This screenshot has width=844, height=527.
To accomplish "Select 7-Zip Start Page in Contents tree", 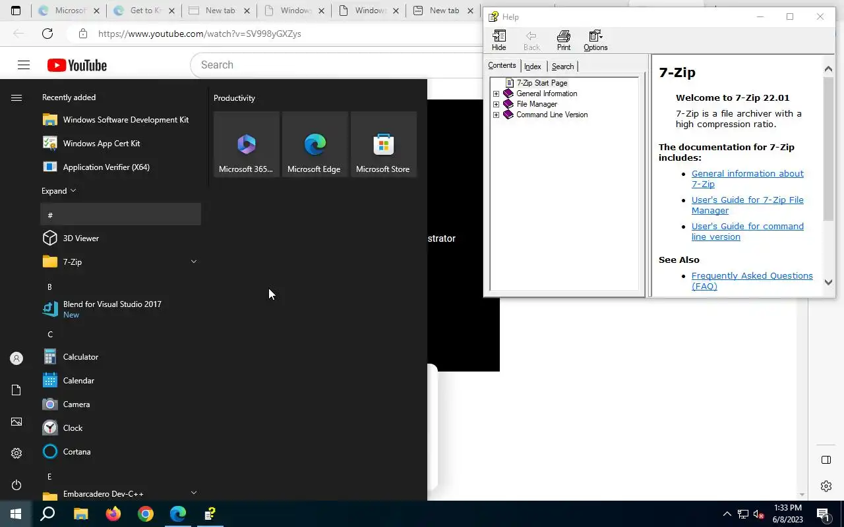I will point(541,83).
